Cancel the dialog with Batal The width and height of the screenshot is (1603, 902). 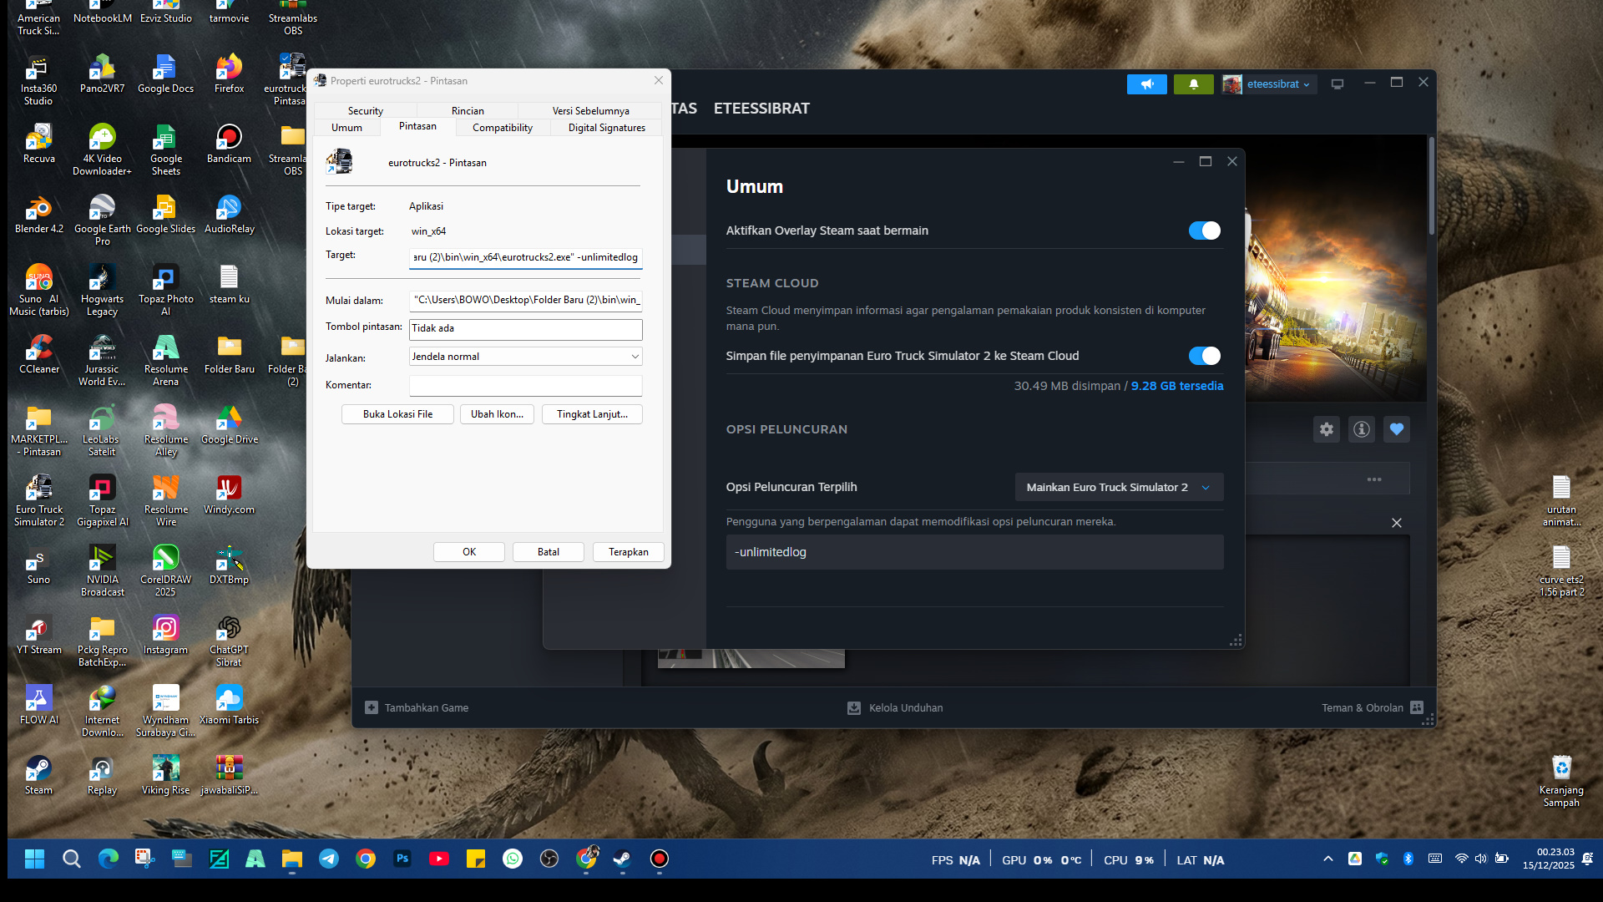click(549, 552)
